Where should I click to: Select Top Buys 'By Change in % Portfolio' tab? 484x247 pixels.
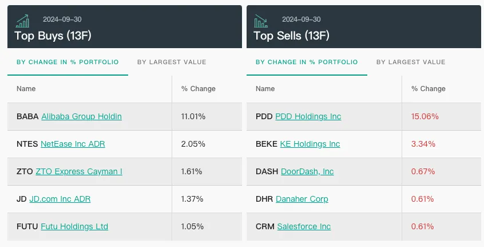click(x=68, y=62)
